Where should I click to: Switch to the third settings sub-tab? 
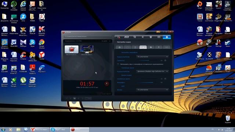135,47
